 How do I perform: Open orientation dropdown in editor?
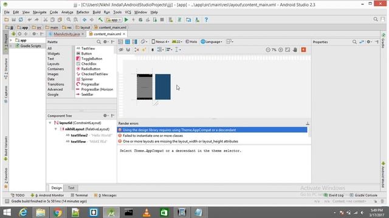click(143, 42)
